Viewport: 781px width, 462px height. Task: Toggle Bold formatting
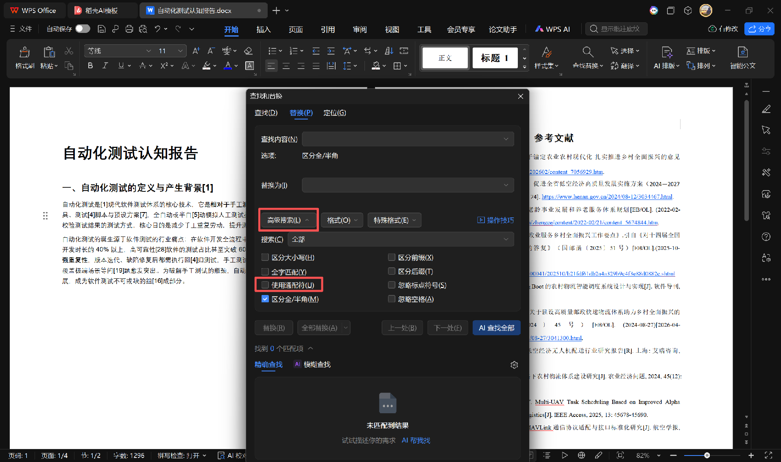point(90,65)
